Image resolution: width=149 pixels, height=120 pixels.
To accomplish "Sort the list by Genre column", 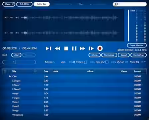I will click(124, 71).
